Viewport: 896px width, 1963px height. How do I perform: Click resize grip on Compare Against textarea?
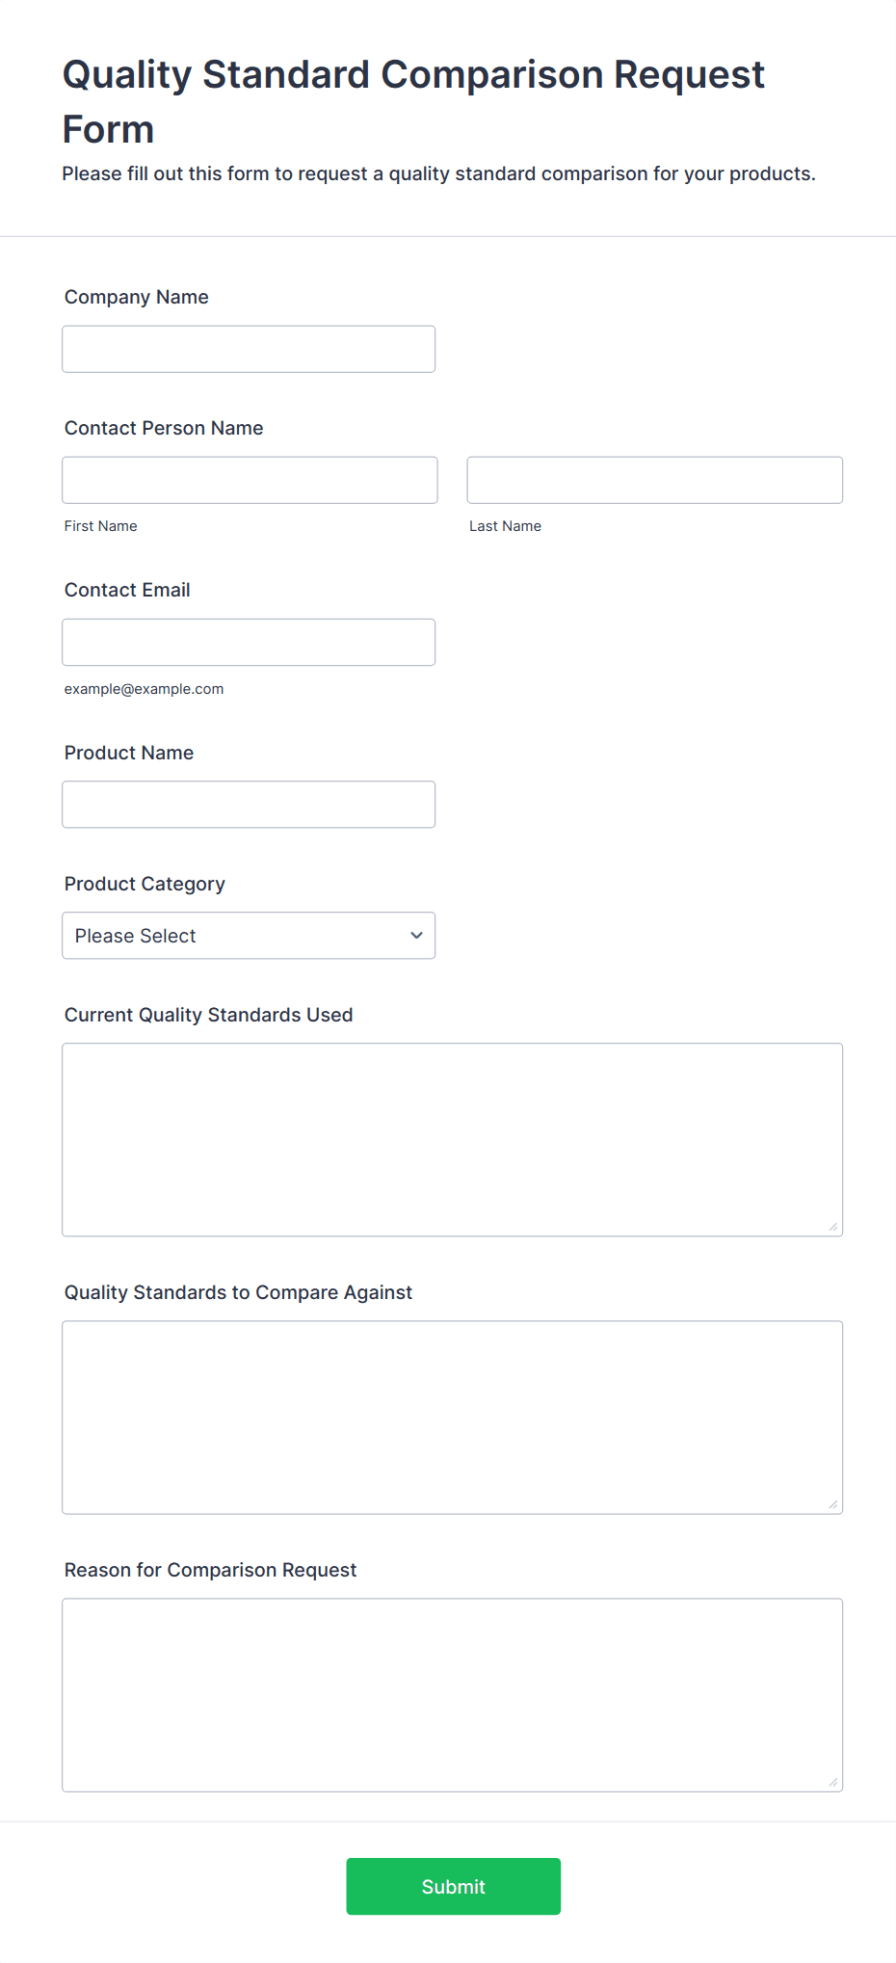tap(833, 1504)
